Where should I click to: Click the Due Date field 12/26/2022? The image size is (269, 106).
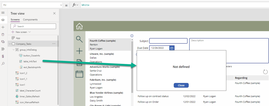pyautogui.click(x=159, y=48)
